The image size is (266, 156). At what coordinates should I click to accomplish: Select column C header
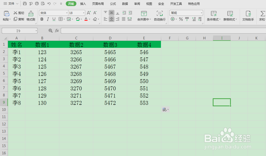point(76,38)
